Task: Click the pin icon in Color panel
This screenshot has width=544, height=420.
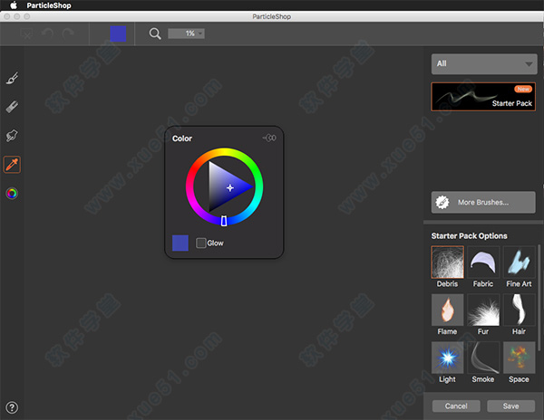Action: point(269,138)
